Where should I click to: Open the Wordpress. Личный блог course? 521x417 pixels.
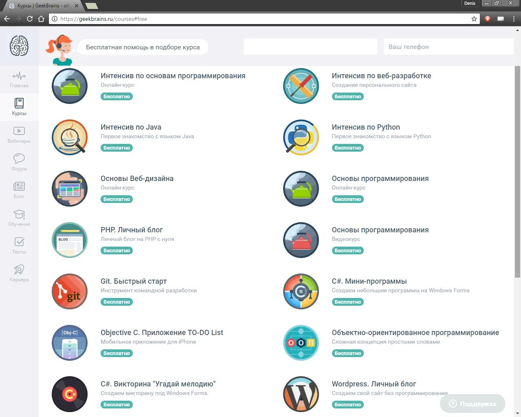374,384
